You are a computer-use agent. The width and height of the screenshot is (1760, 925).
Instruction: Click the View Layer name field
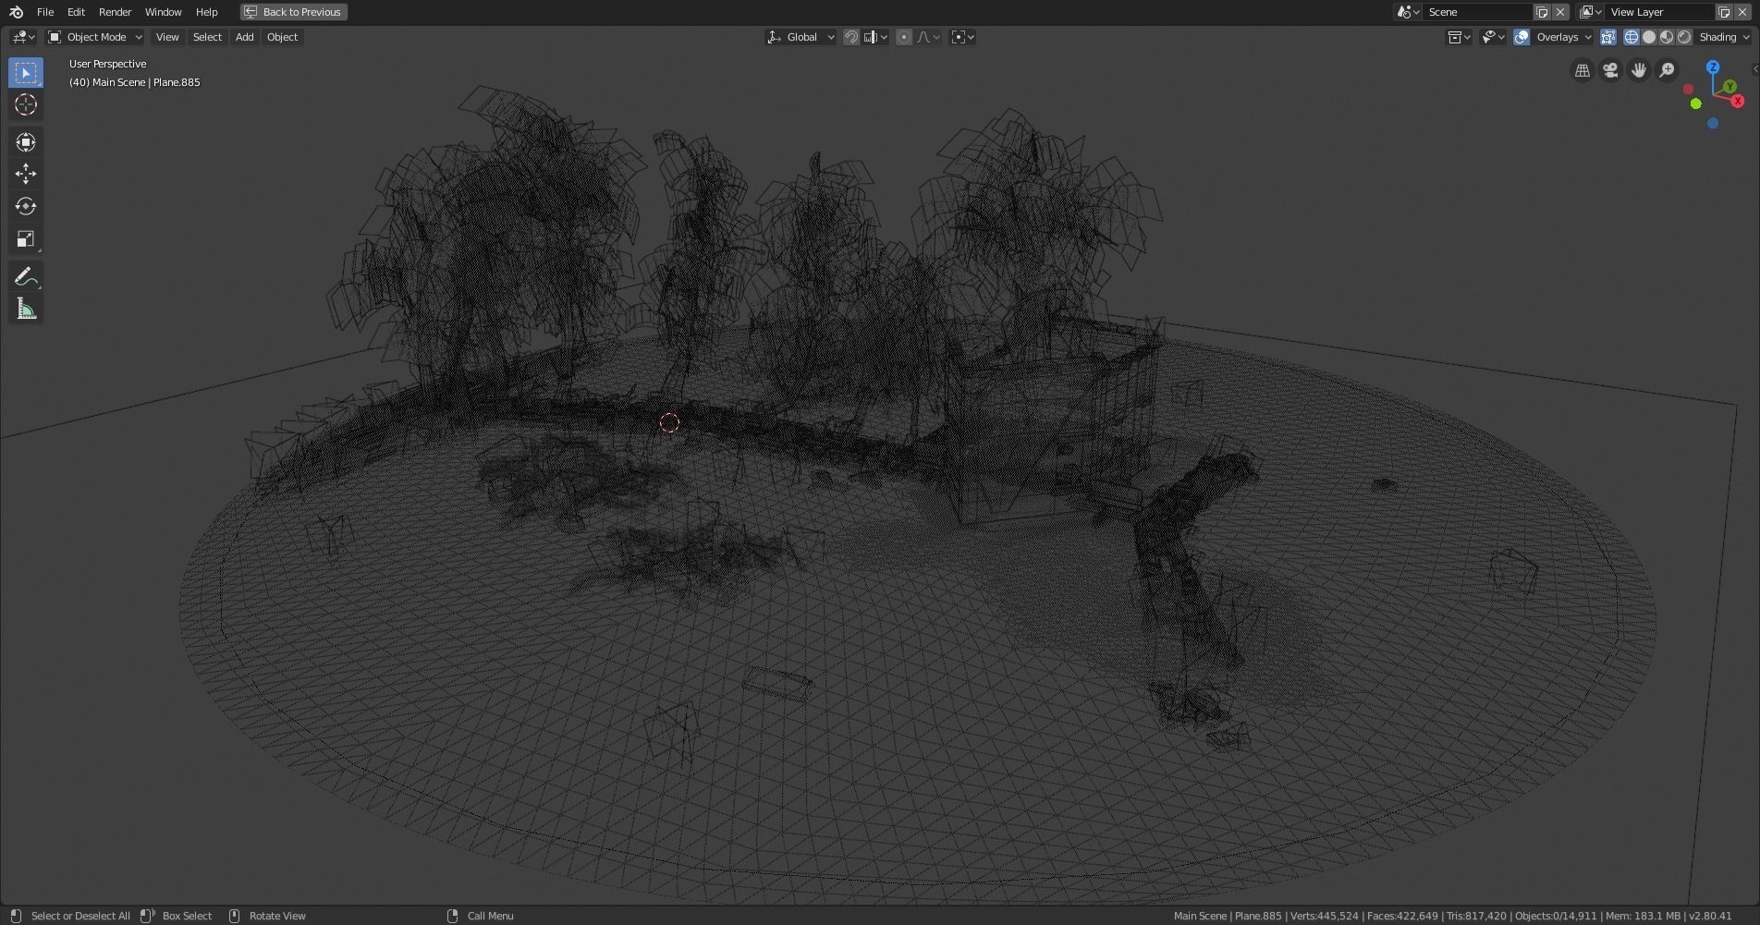[1660, 12]
